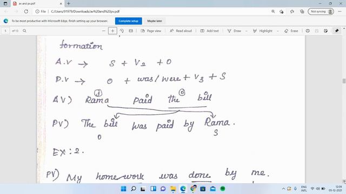The height and width of the screenshot is (194, 346).
Task: Click the 'Not syncing' profile button
Action: pos(321,11)
